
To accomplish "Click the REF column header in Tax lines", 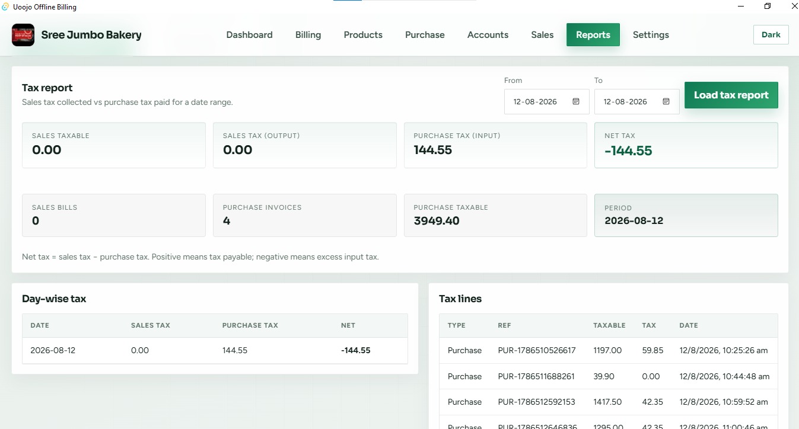I will (504, 325).
